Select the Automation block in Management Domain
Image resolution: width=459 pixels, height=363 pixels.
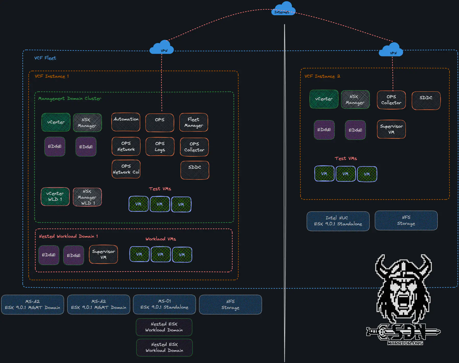125,122
